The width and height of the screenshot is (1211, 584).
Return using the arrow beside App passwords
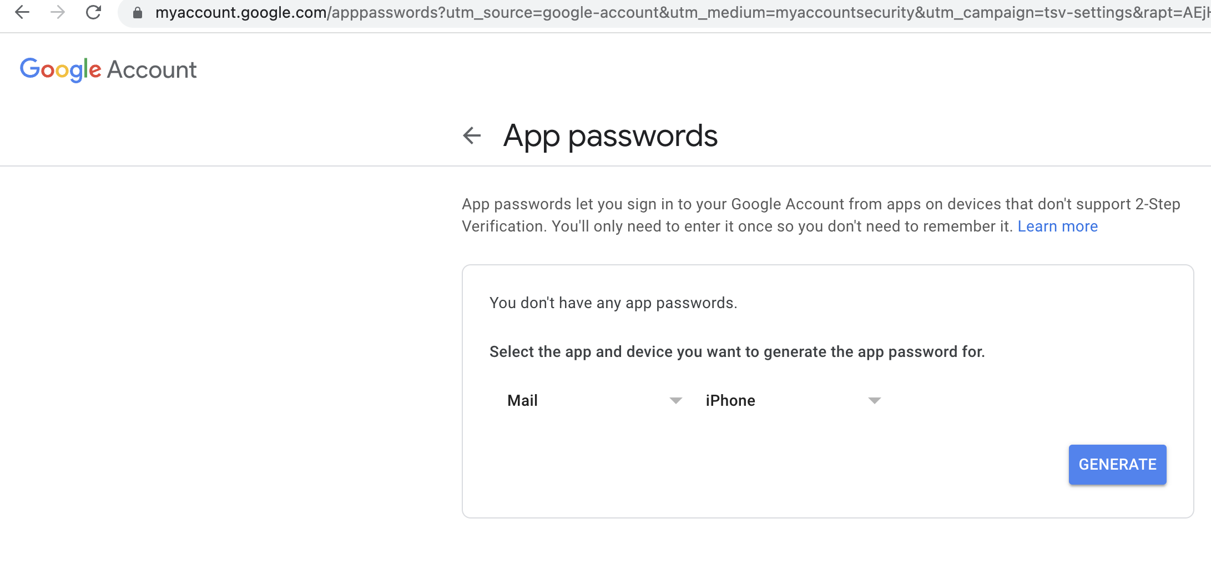(x=472, y=135)
